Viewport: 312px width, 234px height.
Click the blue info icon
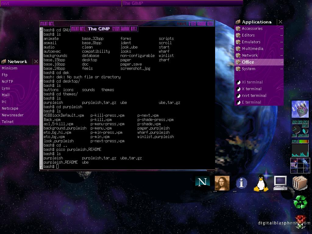pos(241,183)
